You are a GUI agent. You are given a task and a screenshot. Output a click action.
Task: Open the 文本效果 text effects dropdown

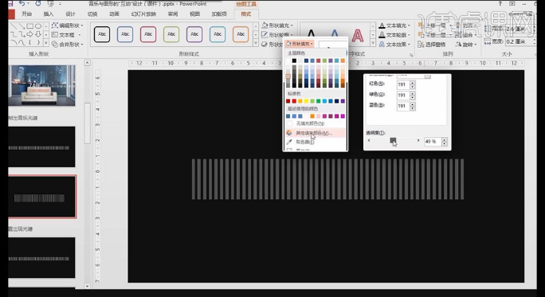(x=395, y=45)
